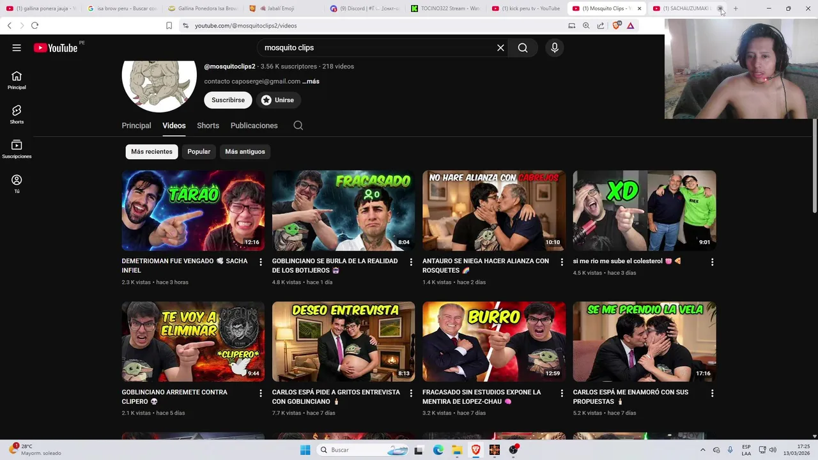Switch to Shorts channel tab
This screenshot has height=460, width=818.
pyautogui.click(x=208, y=126)
